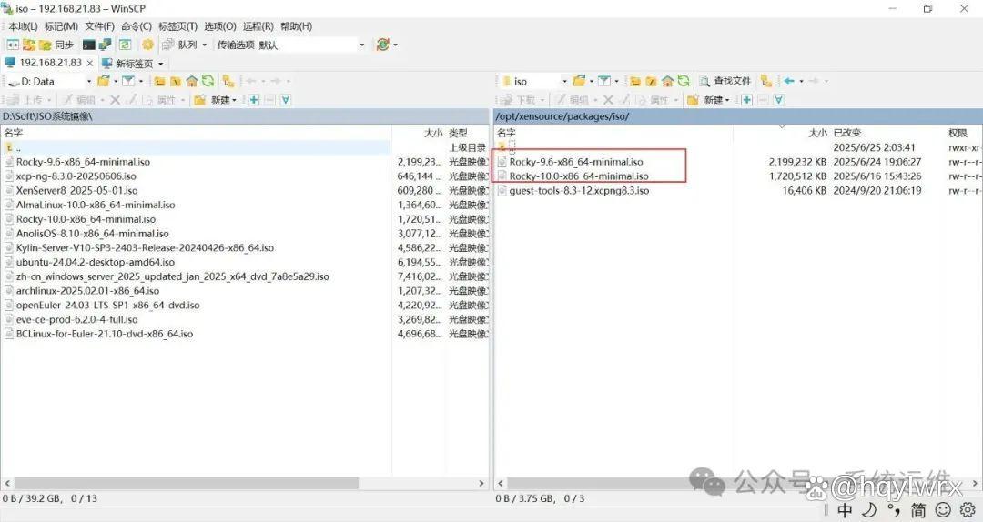Expand back-history dropdown in remote panel
The height and width of the screenshot is (522, 983).
pyautogui.click(x=801, y=82)
